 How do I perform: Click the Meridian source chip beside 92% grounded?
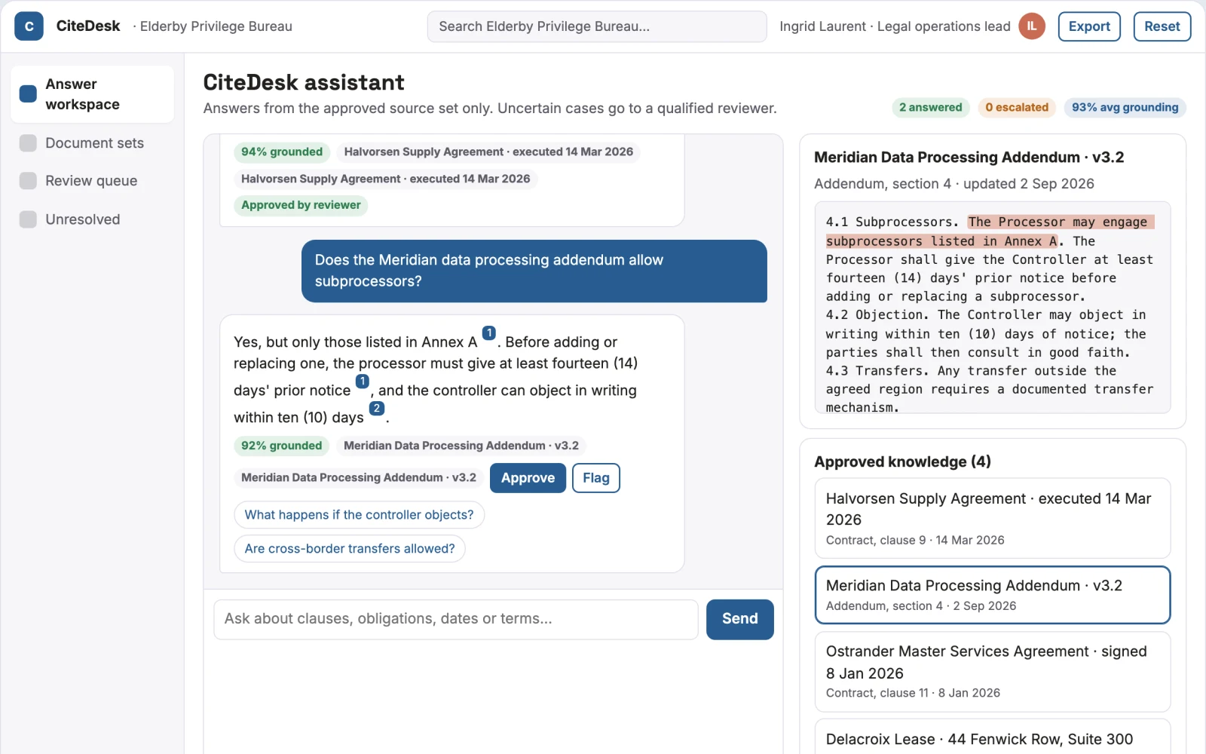(x=461, y=446)
